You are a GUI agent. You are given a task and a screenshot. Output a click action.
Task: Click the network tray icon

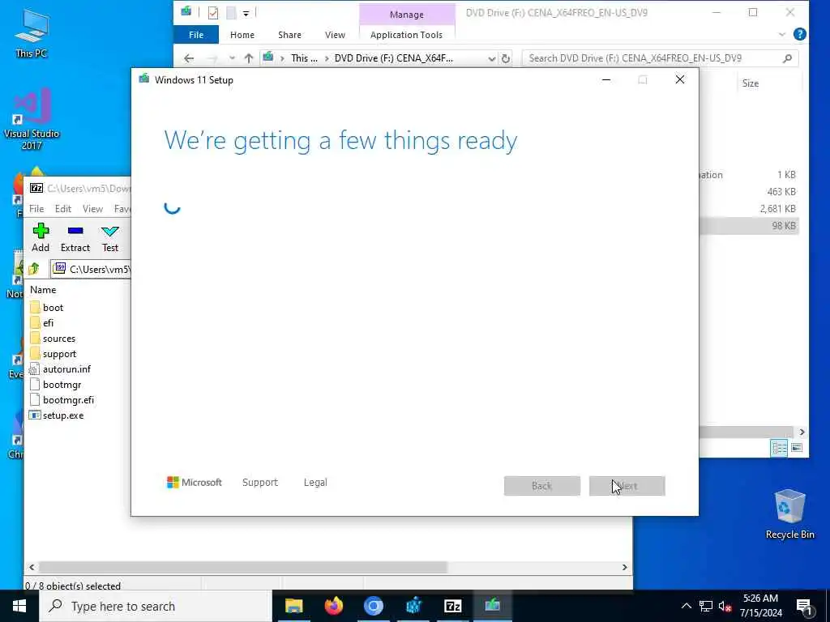(x=706, y=606)
